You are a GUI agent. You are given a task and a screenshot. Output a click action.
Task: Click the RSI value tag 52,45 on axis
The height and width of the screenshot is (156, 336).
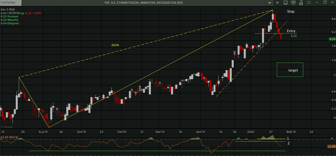[x=331, y=146]
